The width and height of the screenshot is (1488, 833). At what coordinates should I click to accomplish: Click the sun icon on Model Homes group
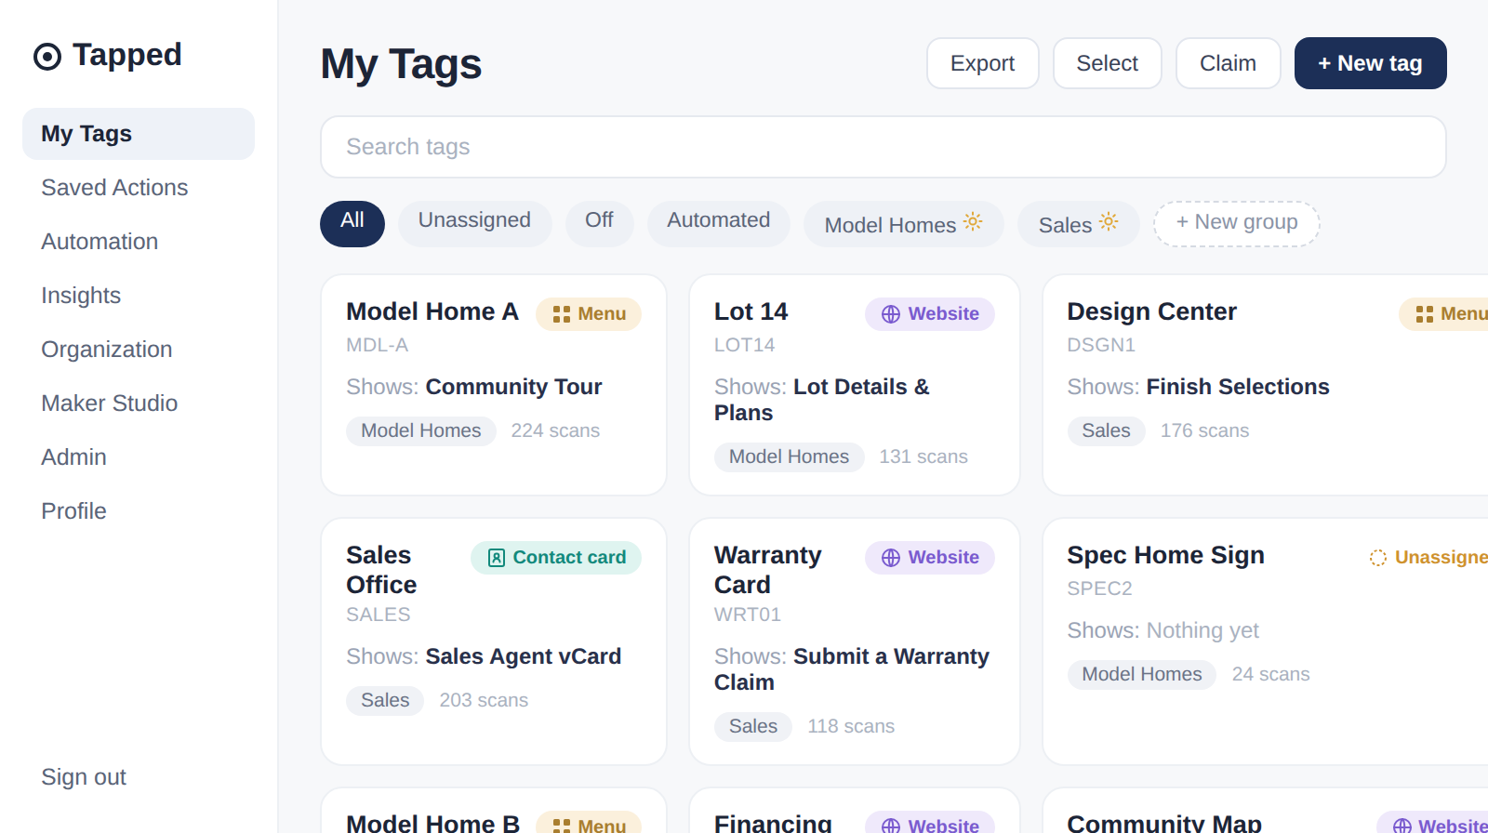coord(973,221)
